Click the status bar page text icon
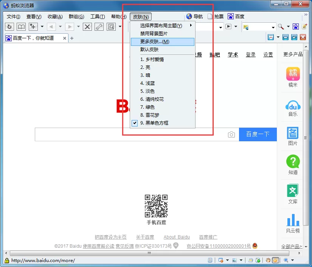 210,260
